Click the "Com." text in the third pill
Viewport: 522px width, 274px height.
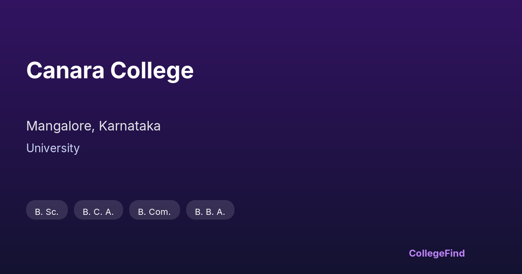pyautogui.click(x=160, y=212)
